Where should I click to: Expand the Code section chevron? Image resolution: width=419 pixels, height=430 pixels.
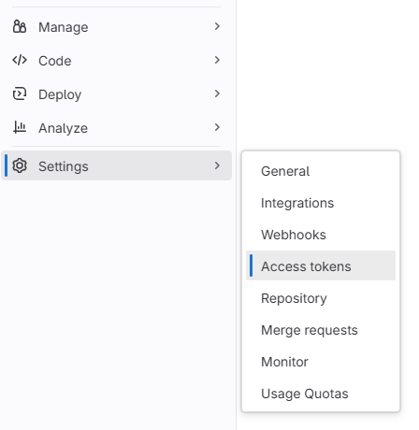click(217, 60)
